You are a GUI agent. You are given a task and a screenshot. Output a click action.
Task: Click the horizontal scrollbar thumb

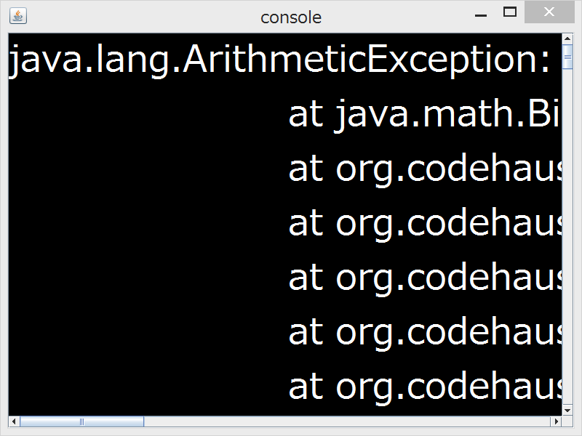[81, 421]
